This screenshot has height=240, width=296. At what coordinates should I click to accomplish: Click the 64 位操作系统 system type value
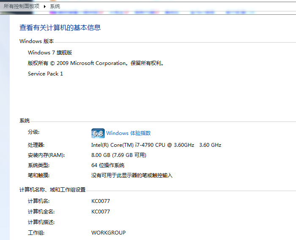click(108, 165)
